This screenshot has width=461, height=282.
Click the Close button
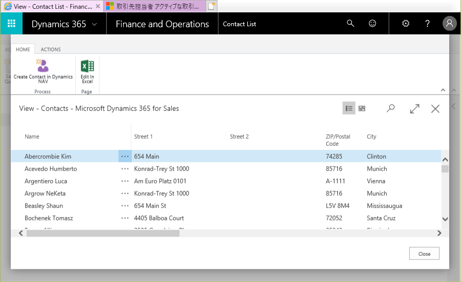(424, 253)
